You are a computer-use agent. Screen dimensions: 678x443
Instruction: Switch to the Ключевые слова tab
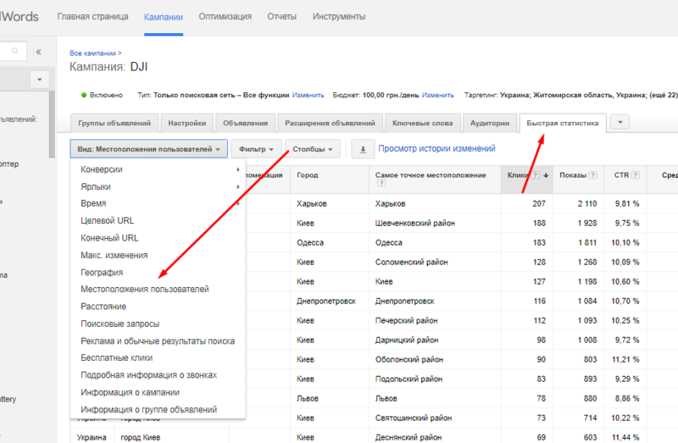point(422,123)
